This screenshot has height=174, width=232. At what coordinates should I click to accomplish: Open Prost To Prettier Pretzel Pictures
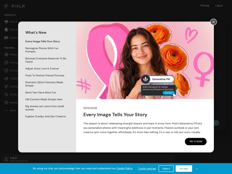click(x=45, y=75)
